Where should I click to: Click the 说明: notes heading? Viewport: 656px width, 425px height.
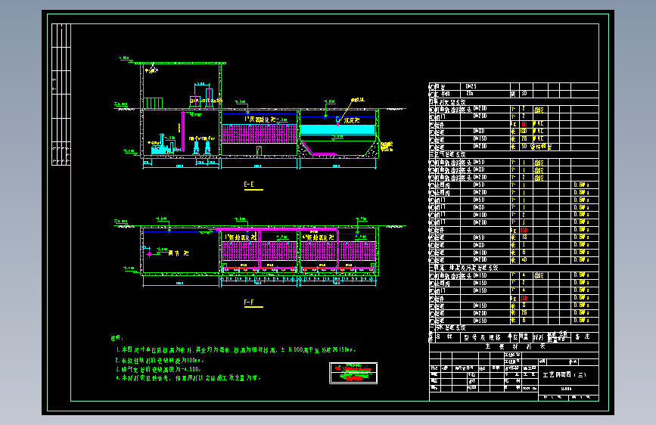[117, 338]
